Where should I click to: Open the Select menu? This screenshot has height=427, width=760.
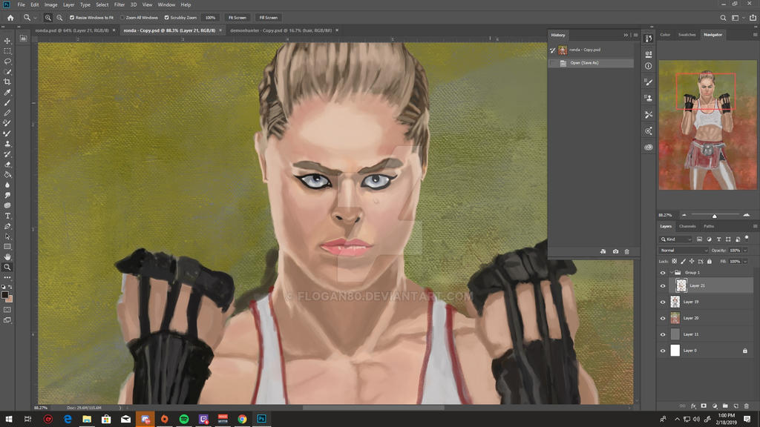(102, 5)
